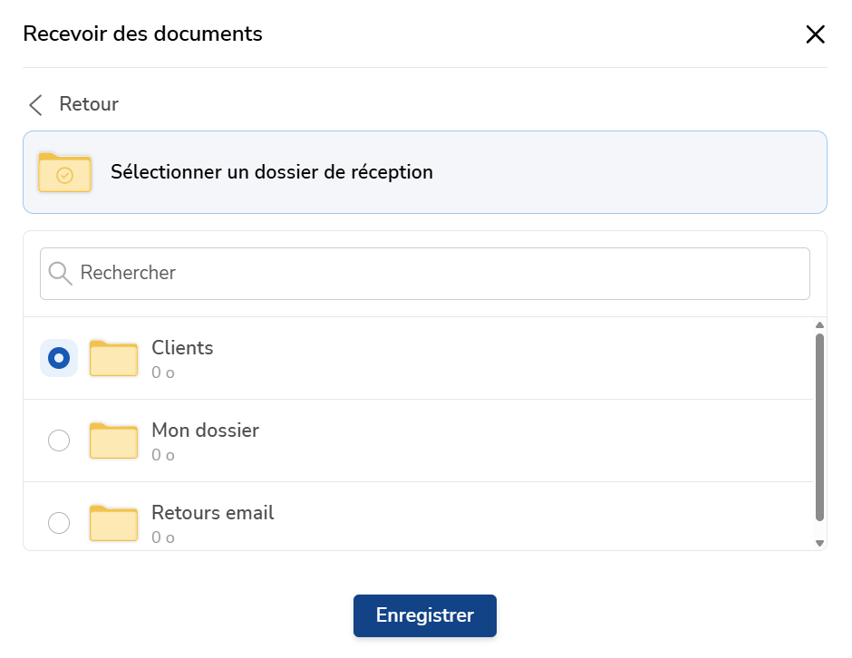Click the reception folder icon with checkmark
The image size is (852, 658).
pos(64,172)
